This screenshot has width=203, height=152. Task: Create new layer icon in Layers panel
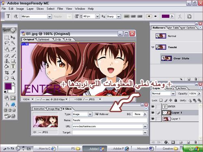[188, 142]
